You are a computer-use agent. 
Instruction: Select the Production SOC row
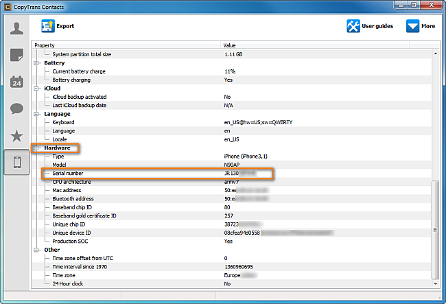(232, 242)
